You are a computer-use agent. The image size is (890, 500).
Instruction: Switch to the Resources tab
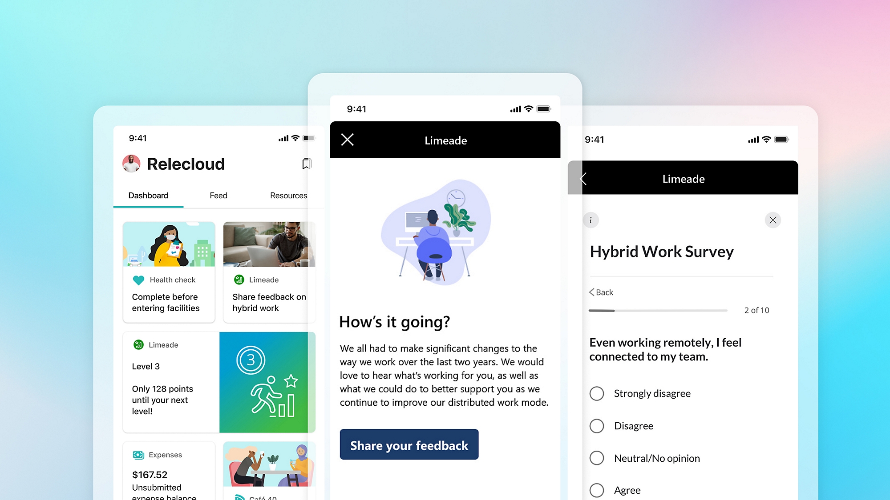pyautogui.click(x=289, y=196)
